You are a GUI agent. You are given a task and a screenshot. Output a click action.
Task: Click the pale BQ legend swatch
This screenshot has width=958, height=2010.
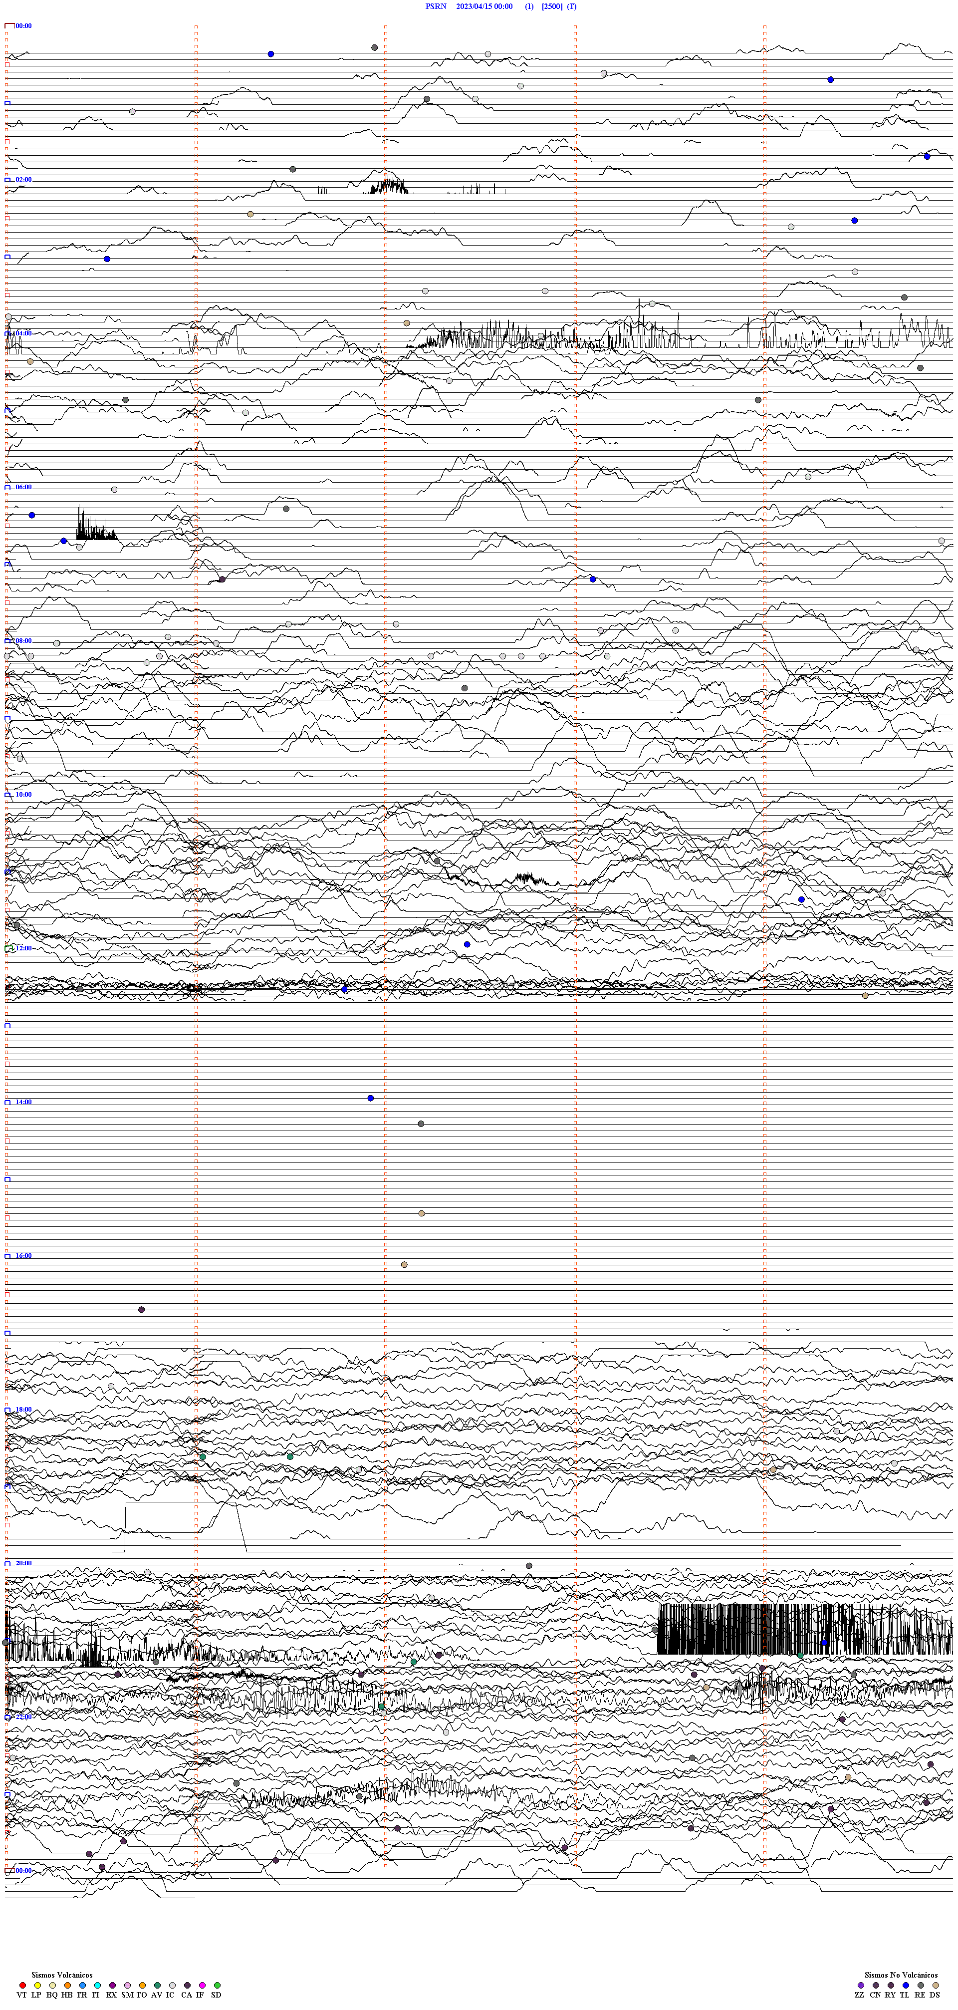tap(52, 1985)
